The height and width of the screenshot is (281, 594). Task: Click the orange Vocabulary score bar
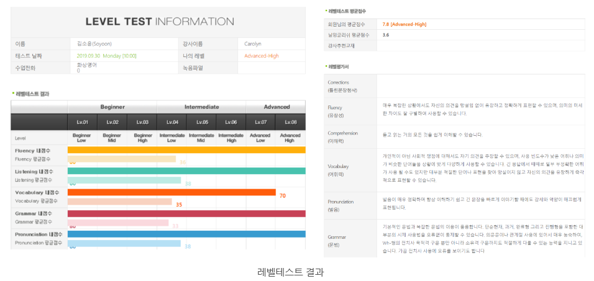tap(171, 192)
